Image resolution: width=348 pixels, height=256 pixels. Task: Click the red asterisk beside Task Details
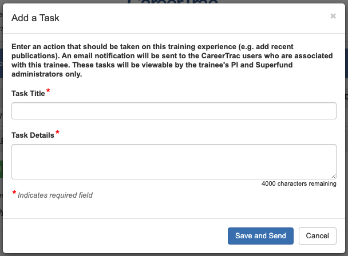coord(57,133)
